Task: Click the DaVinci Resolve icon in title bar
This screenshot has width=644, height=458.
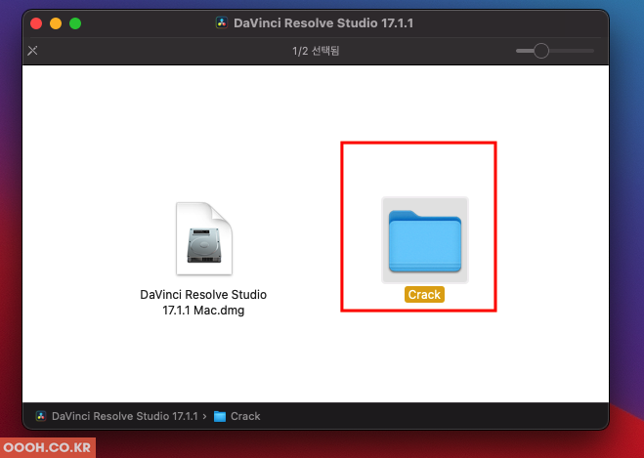Action: (x=222, y=22)
